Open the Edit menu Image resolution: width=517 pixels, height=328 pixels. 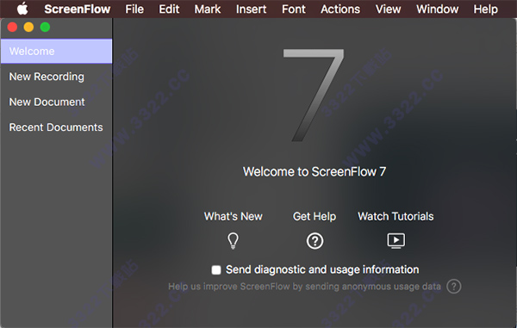[169, 9]
